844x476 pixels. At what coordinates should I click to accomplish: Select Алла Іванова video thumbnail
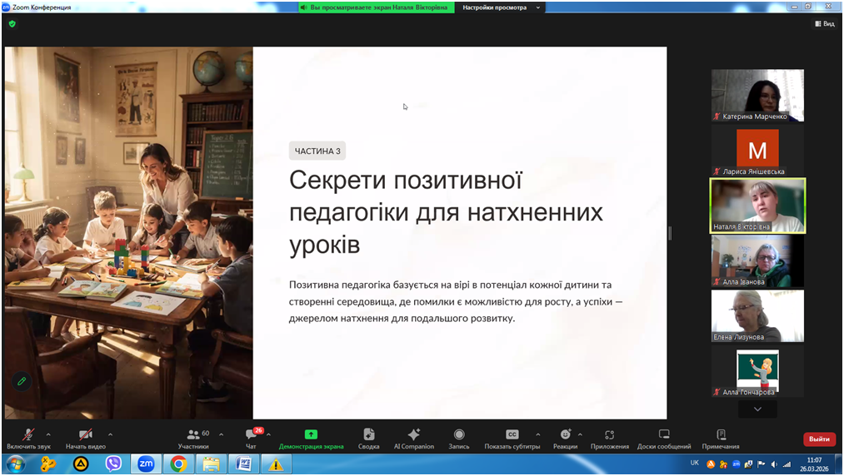pyautogui.click(x=757, y=260)
